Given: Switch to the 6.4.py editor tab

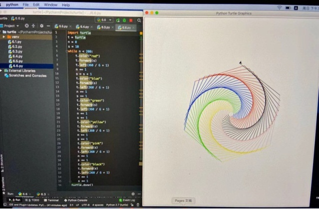Looking at the screenshot, I should [82, 27].
